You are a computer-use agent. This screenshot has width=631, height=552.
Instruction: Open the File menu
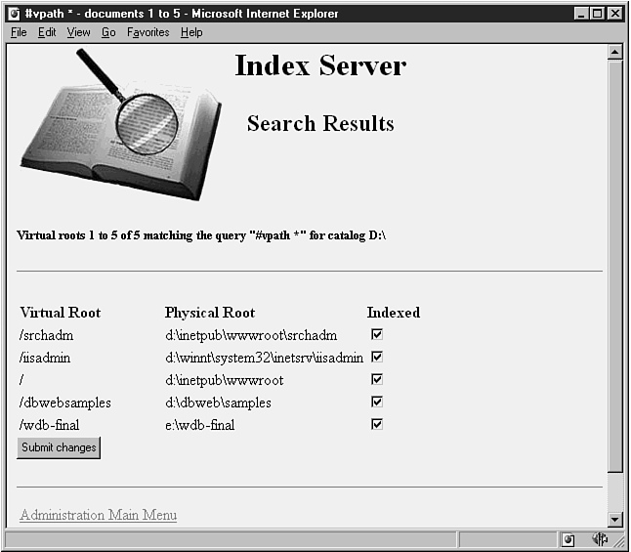(x=19, y=32)
